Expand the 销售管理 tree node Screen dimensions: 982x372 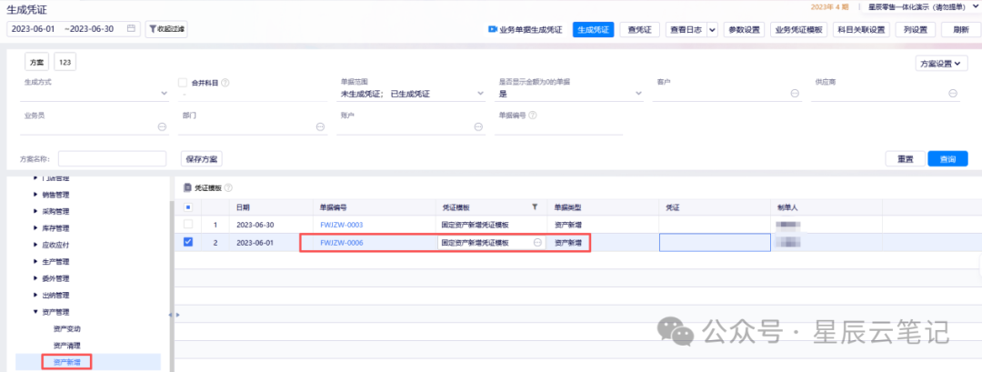[x=35, y=194]
